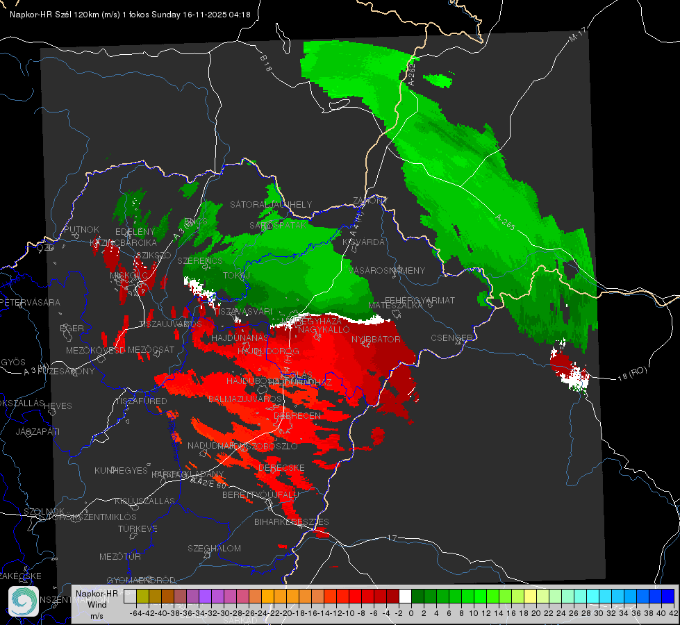Image resolution: width=680 pixels, height=625 pixels.
Task: Select the SZERENCS town label
Action: [x=200, y=261]
